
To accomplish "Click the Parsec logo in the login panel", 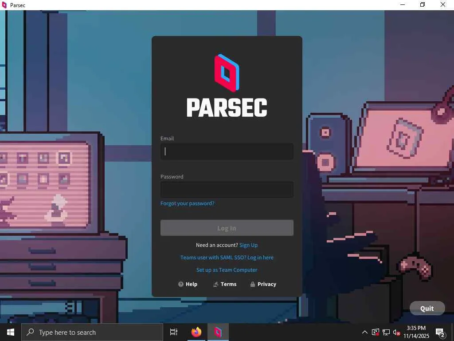I will (x=227, y=86).
